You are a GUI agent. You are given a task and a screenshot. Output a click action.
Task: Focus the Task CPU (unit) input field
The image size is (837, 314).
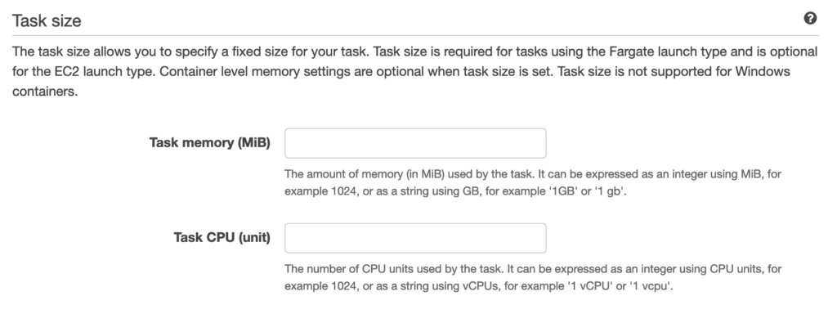(415, 238)
